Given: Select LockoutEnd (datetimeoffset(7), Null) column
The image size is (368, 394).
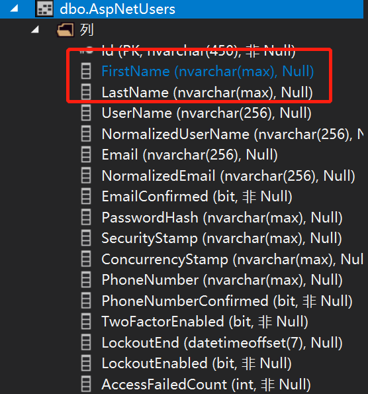Looking at the screenshot, I should (222, 342).
